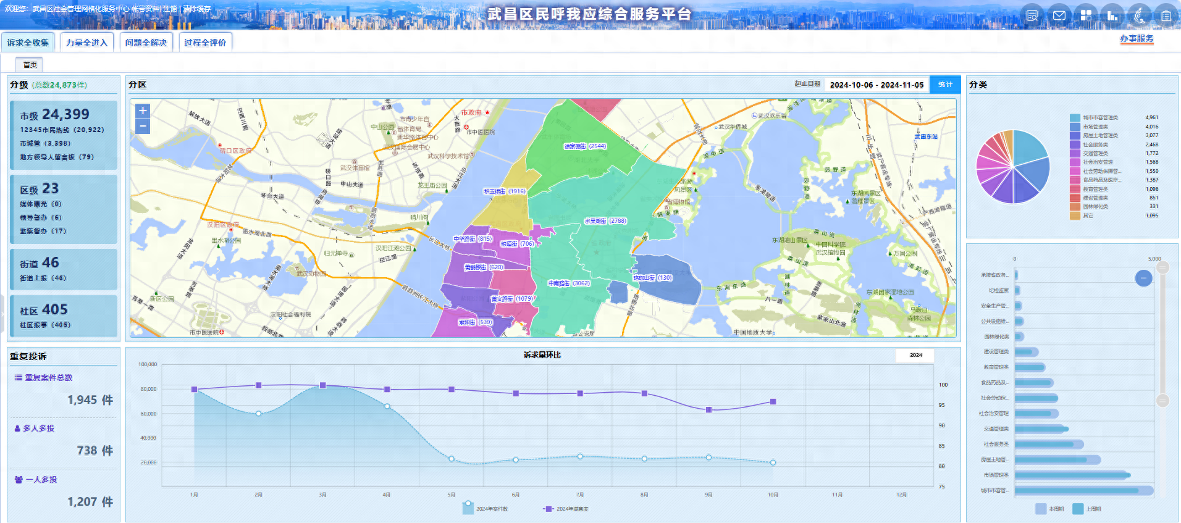The image size is (1181, 523).
Task: Switch to 力量全进入 tab
Action: pos(86,43)
